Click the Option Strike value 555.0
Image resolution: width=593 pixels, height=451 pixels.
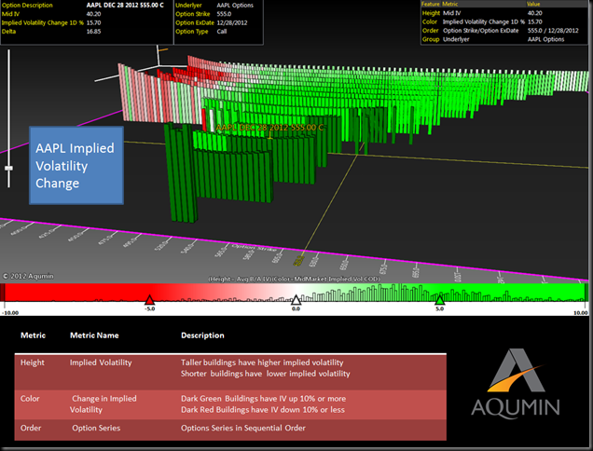point(224,14)
